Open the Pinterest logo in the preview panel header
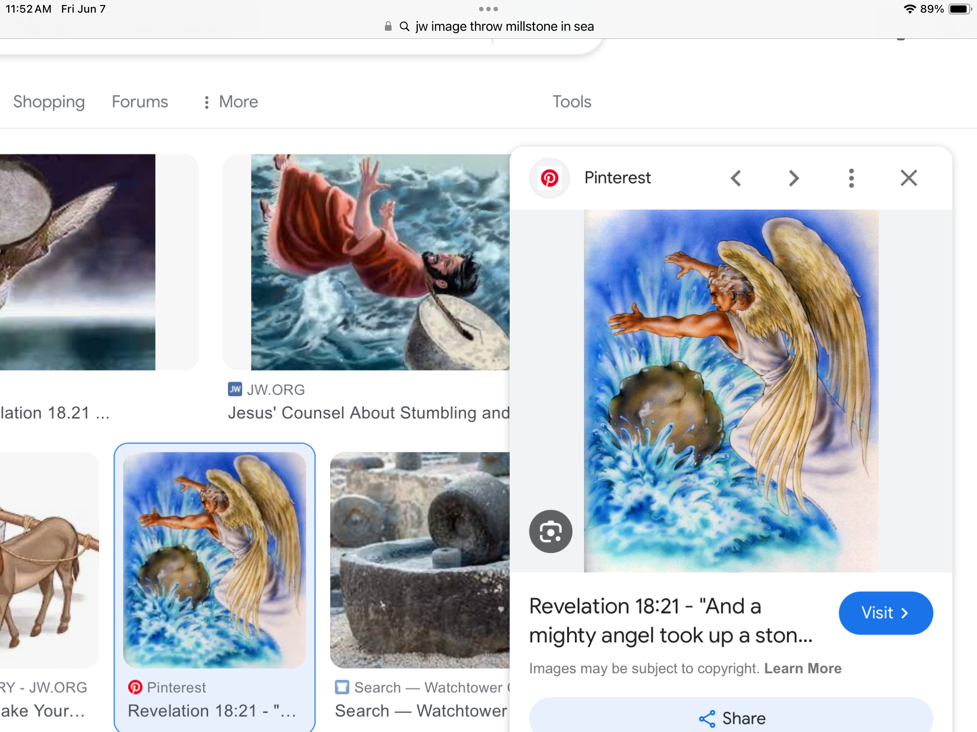977x732 pixels. [x=550, y=178]
